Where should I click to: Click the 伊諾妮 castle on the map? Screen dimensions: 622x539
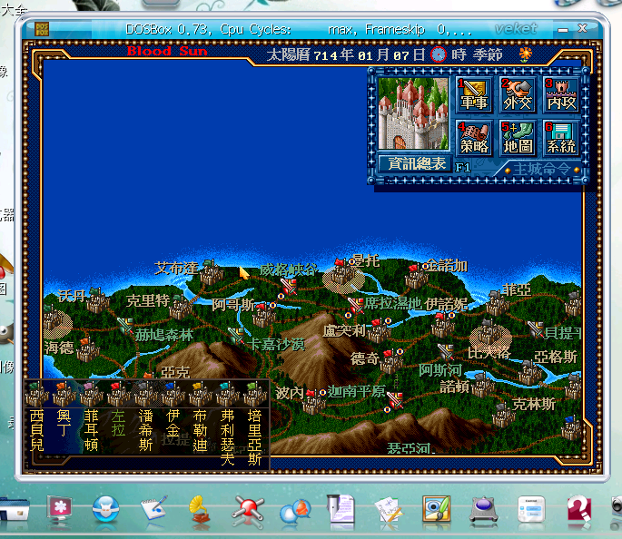(443, 325)
